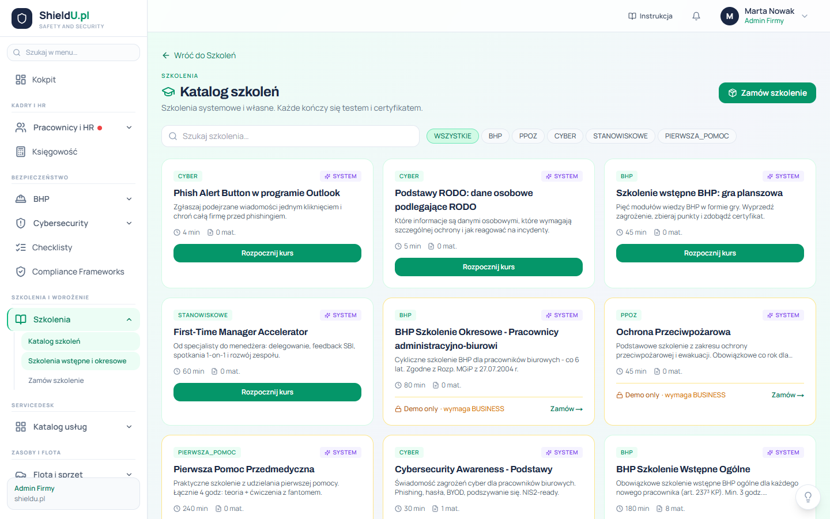830x519 pixels.
Task: Click the Pracownicy i HR people icon
Action: point(21,127)
